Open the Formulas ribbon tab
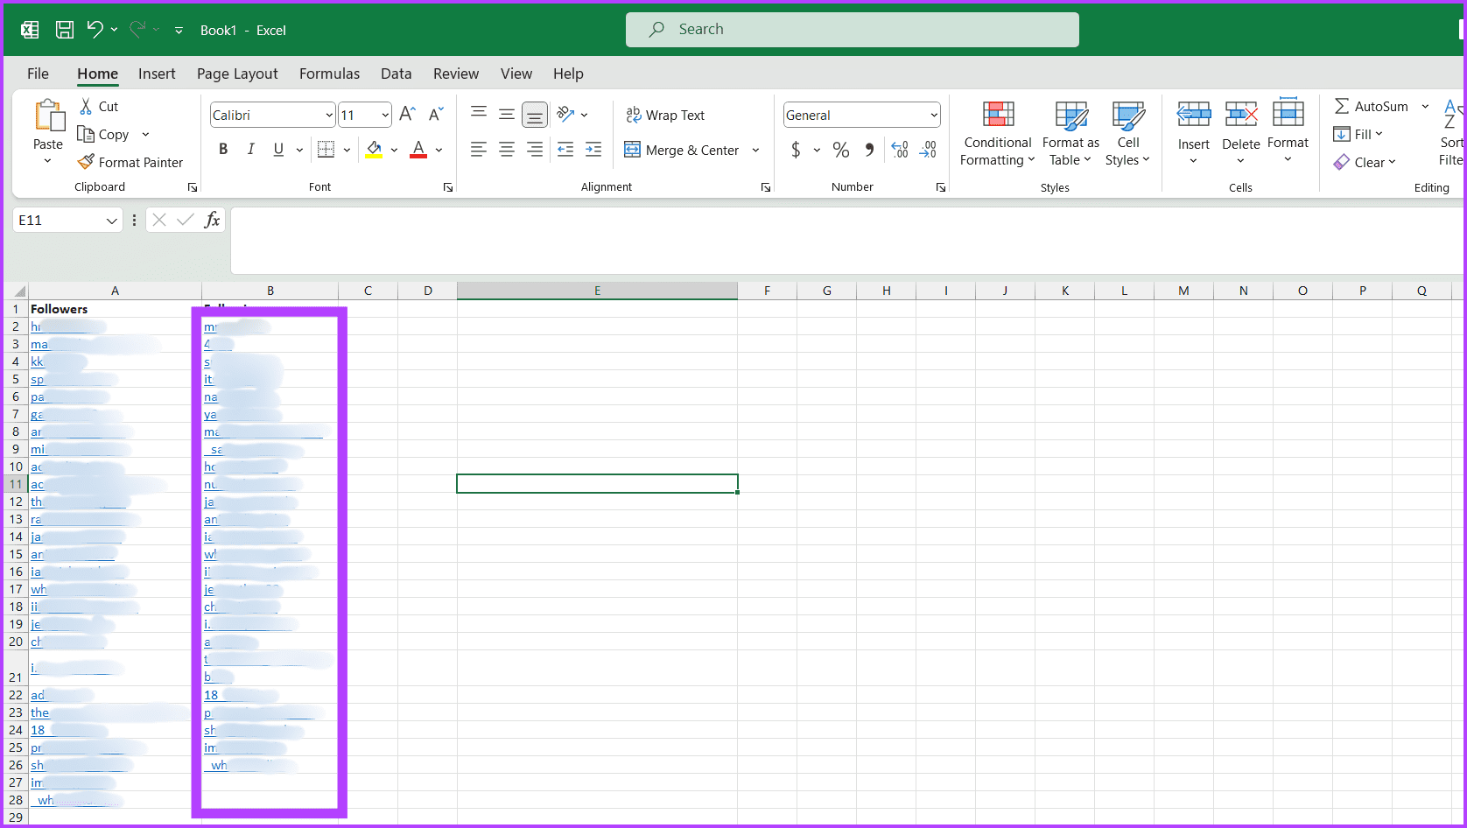This screenshot has width=1467, height=828. point(329,74)
